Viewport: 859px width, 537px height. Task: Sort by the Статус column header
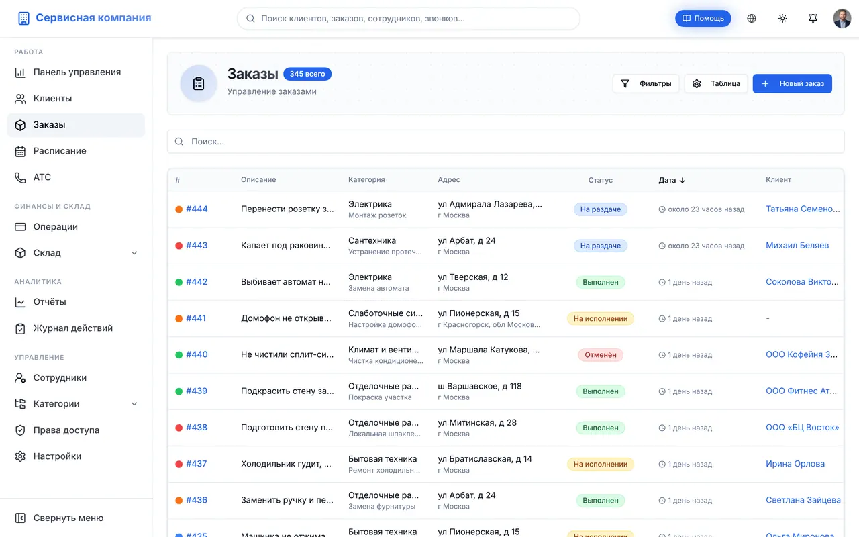(601, 180)
